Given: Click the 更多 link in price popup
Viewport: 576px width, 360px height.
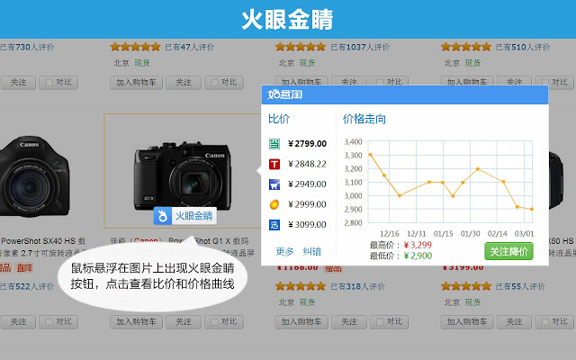Looking at the screenshot, I should (284, 252).
